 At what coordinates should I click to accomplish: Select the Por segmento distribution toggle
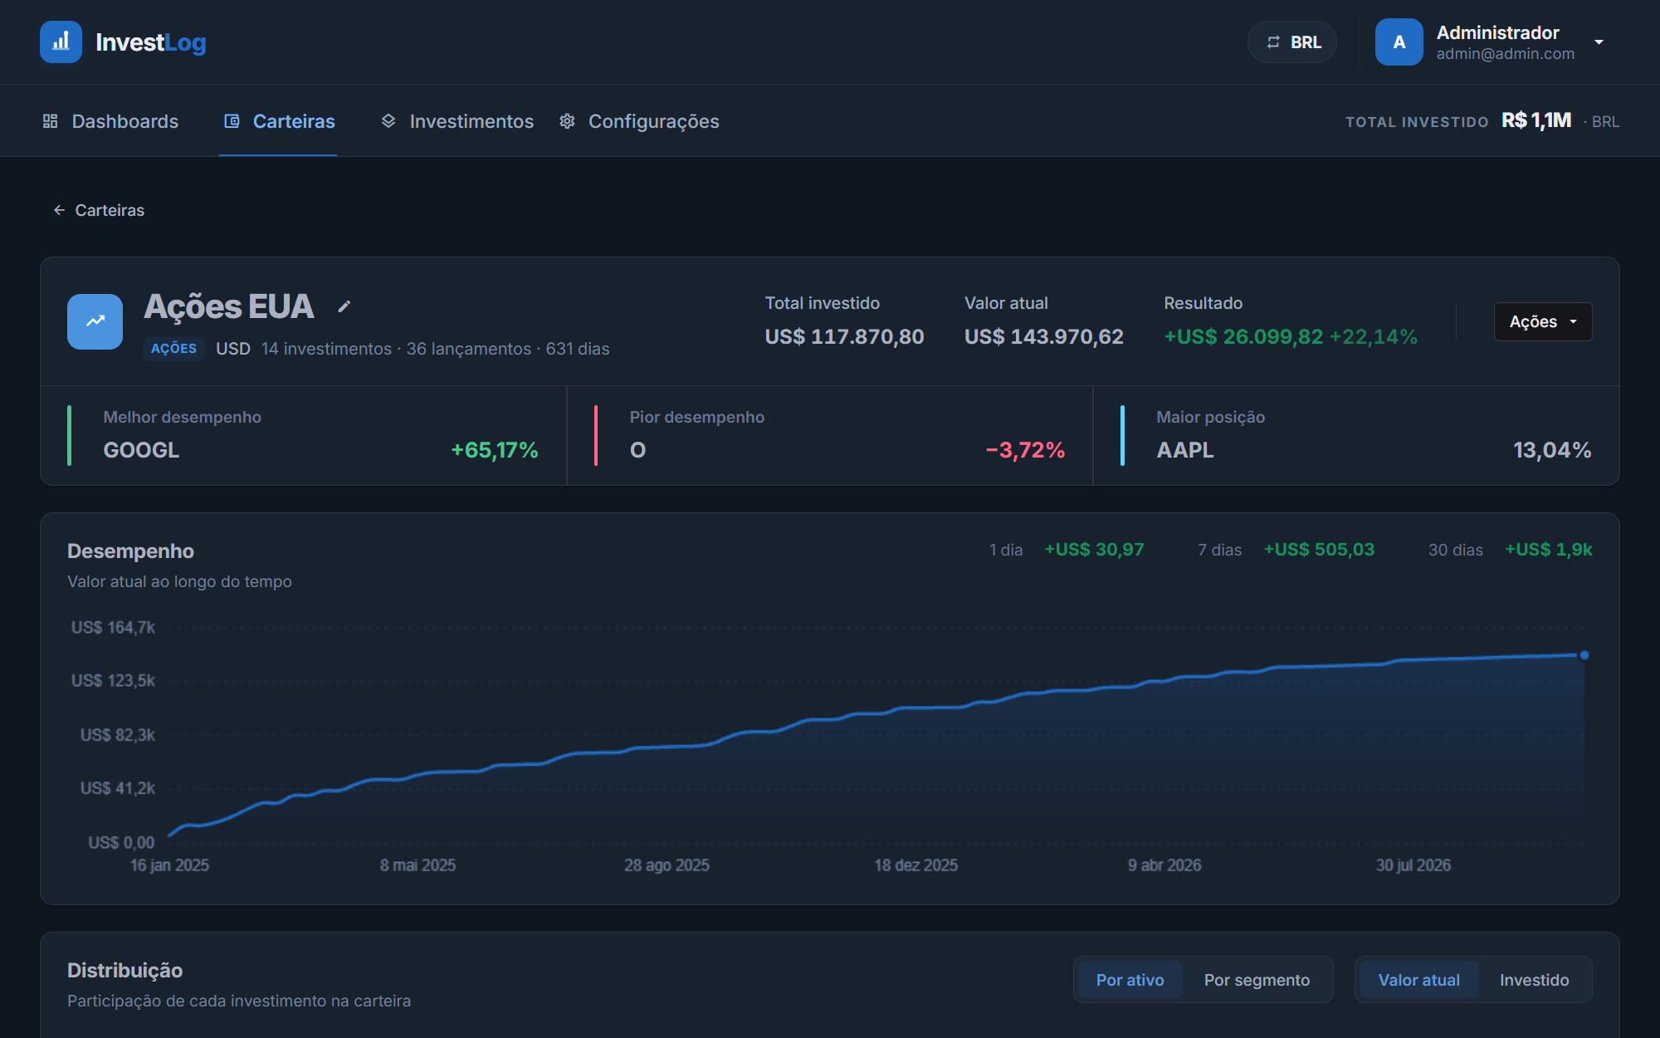[1257, 980]
